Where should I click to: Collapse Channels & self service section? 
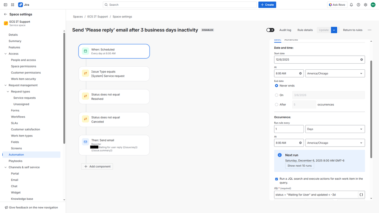(x=6, y=167)
